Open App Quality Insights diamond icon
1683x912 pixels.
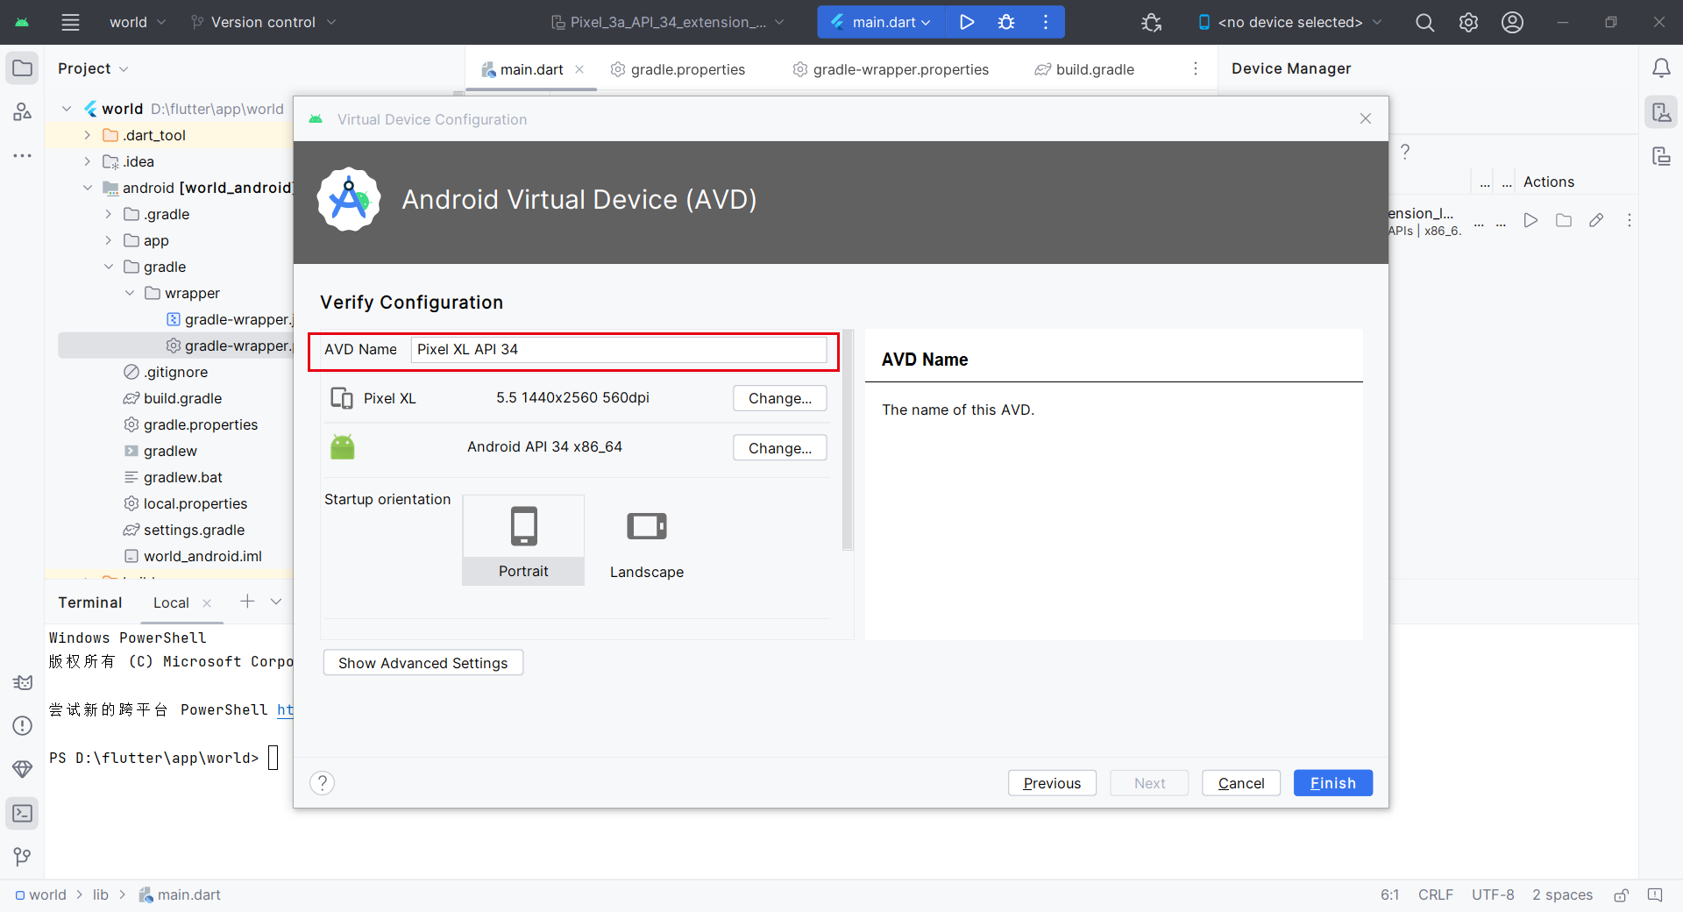coord(22,769)
